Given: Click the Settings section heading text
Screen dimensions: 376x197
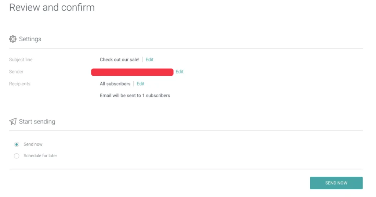Looking at the screenshot, I should pos(30,39).
